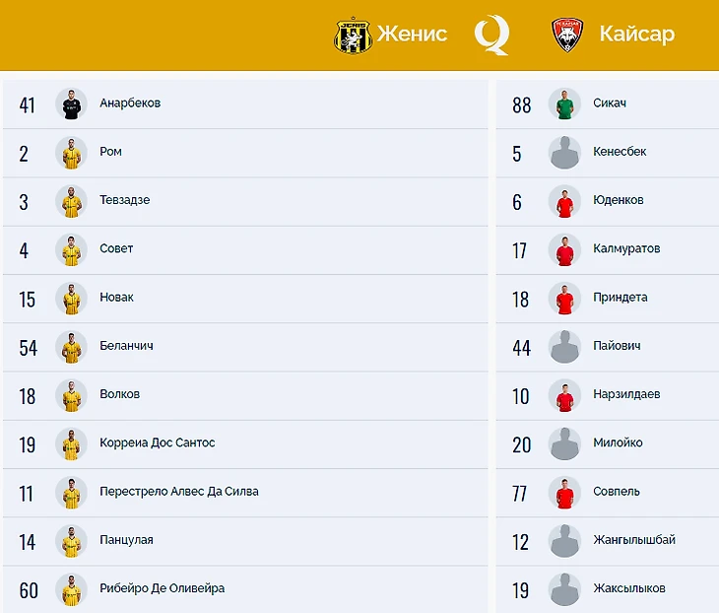
Task: Click Пайович's gray placeholder avatar
Action: (x=564, y=347)
